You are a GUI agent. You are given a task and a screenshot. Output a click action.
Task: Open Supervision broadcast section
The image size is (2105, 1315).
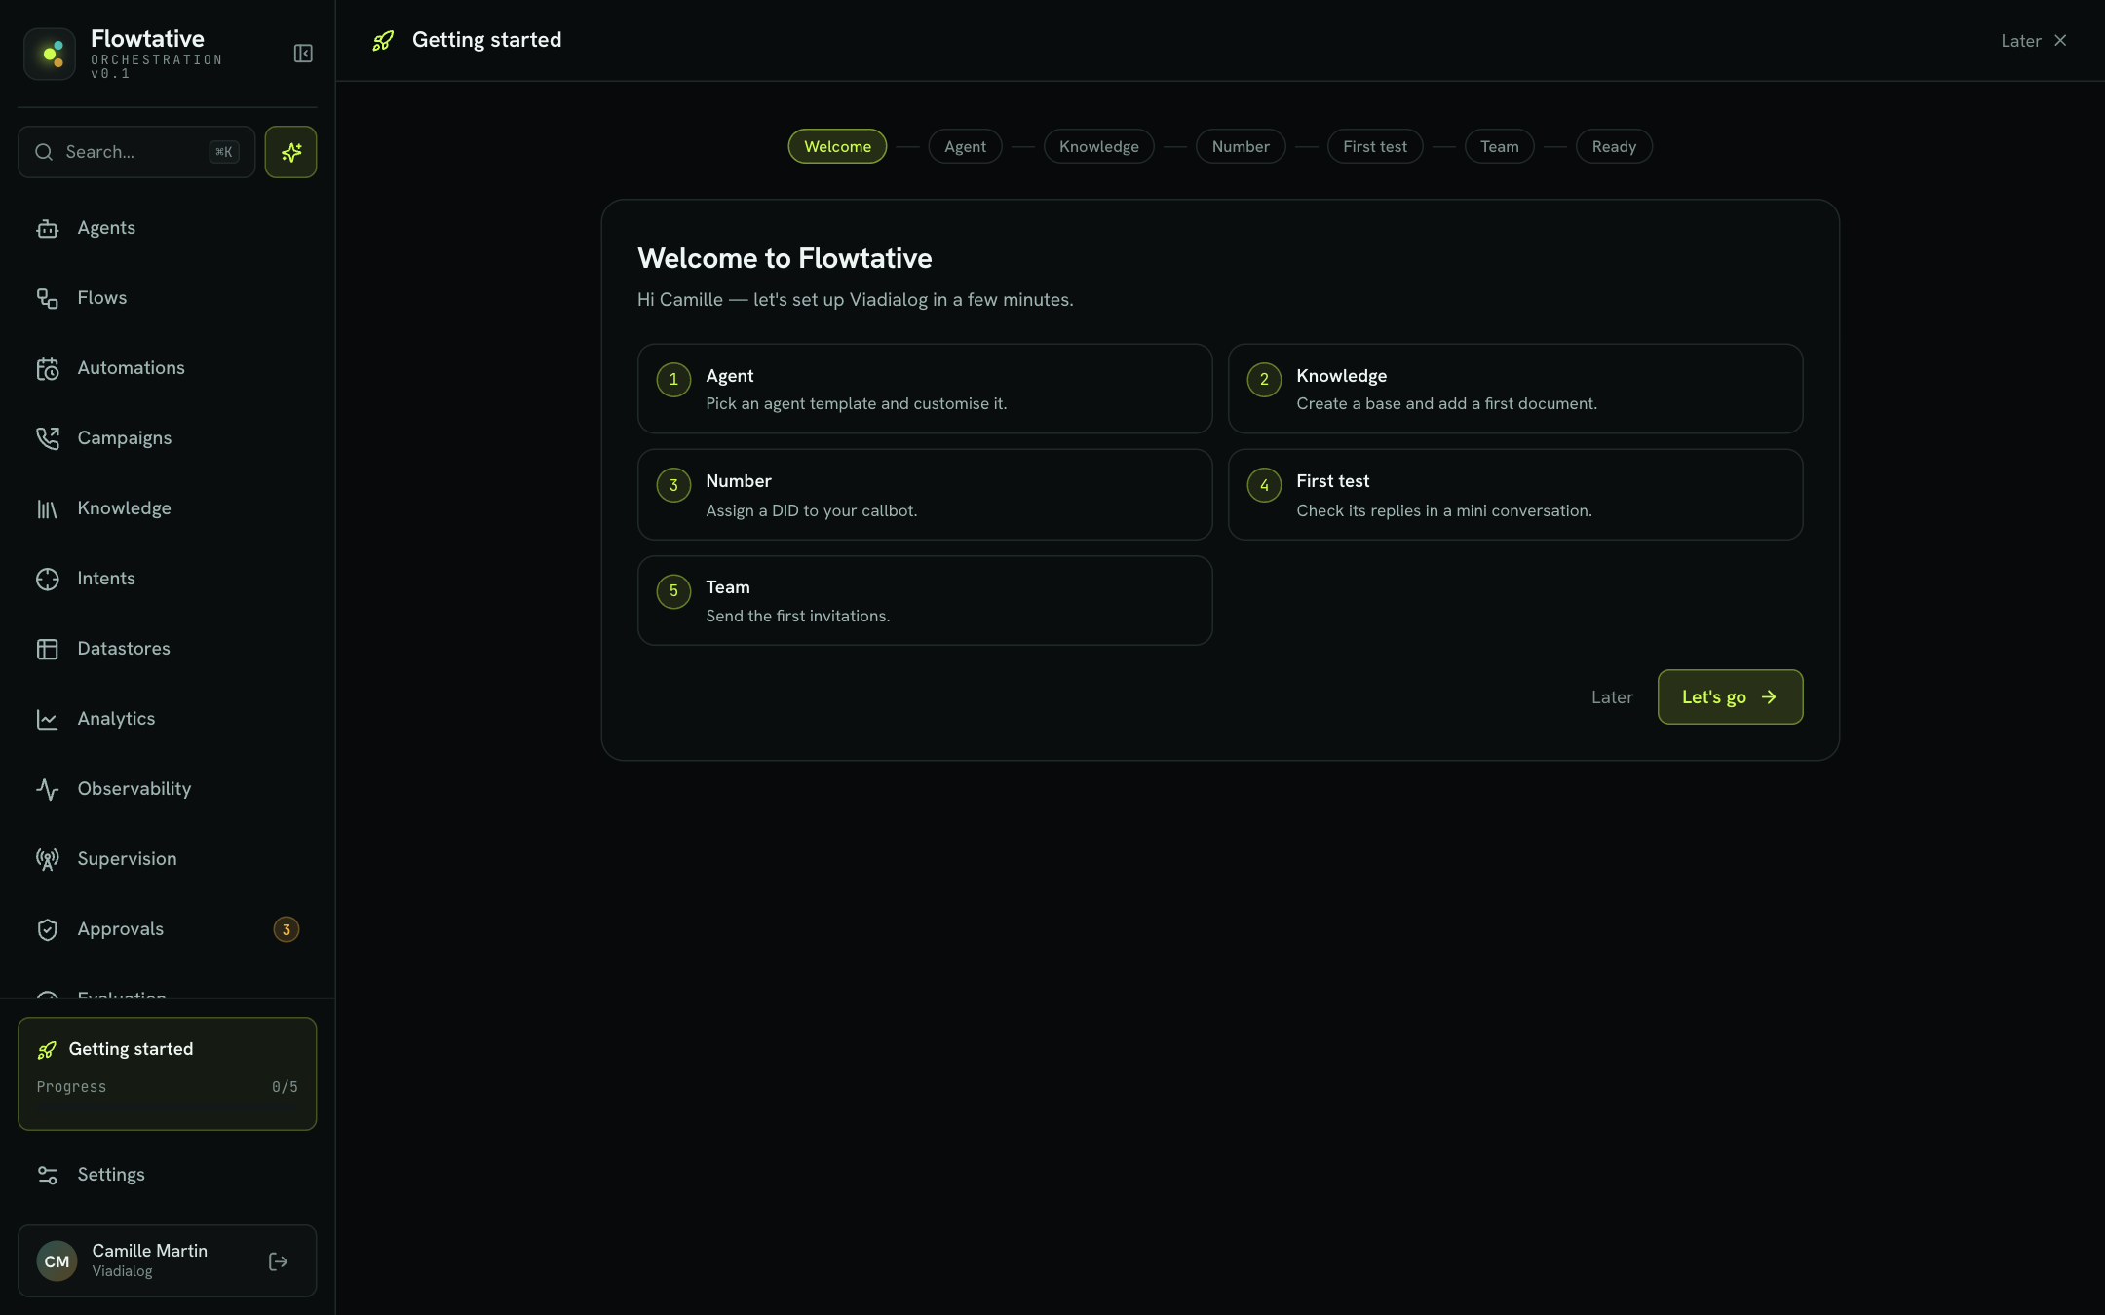coord(167,859)
